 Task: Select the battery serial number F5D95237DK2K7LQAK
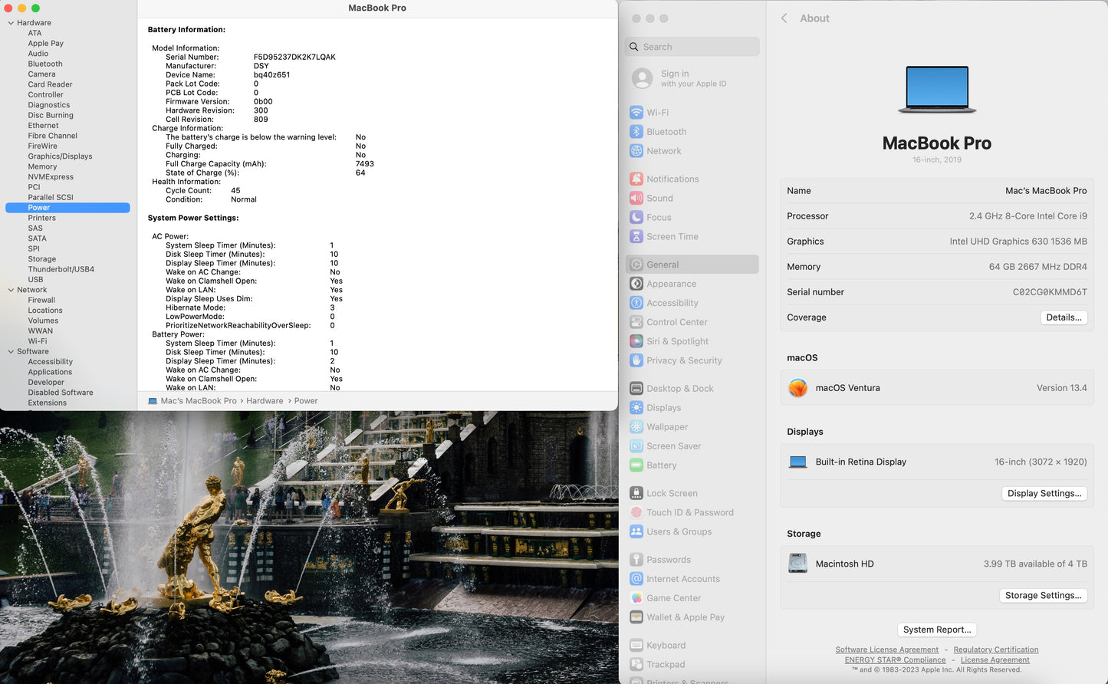click(x=294, y=58)
